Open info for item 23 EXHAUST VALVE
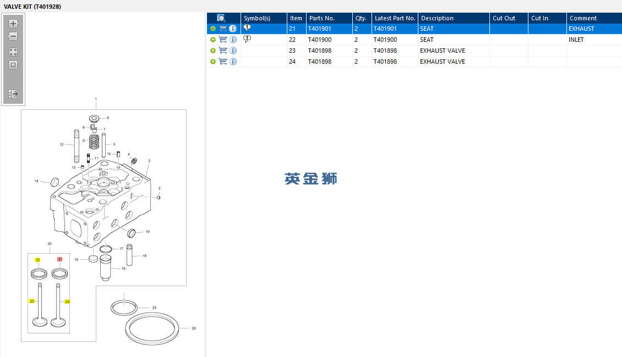 233,51
